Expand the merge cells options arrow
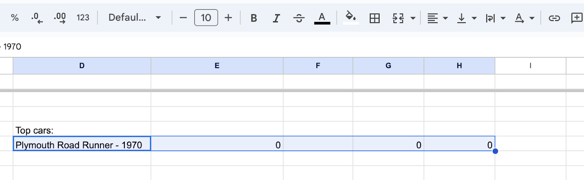Image resolution: width=584 pixels, height=180 pixels. click(x=413, y=18)
